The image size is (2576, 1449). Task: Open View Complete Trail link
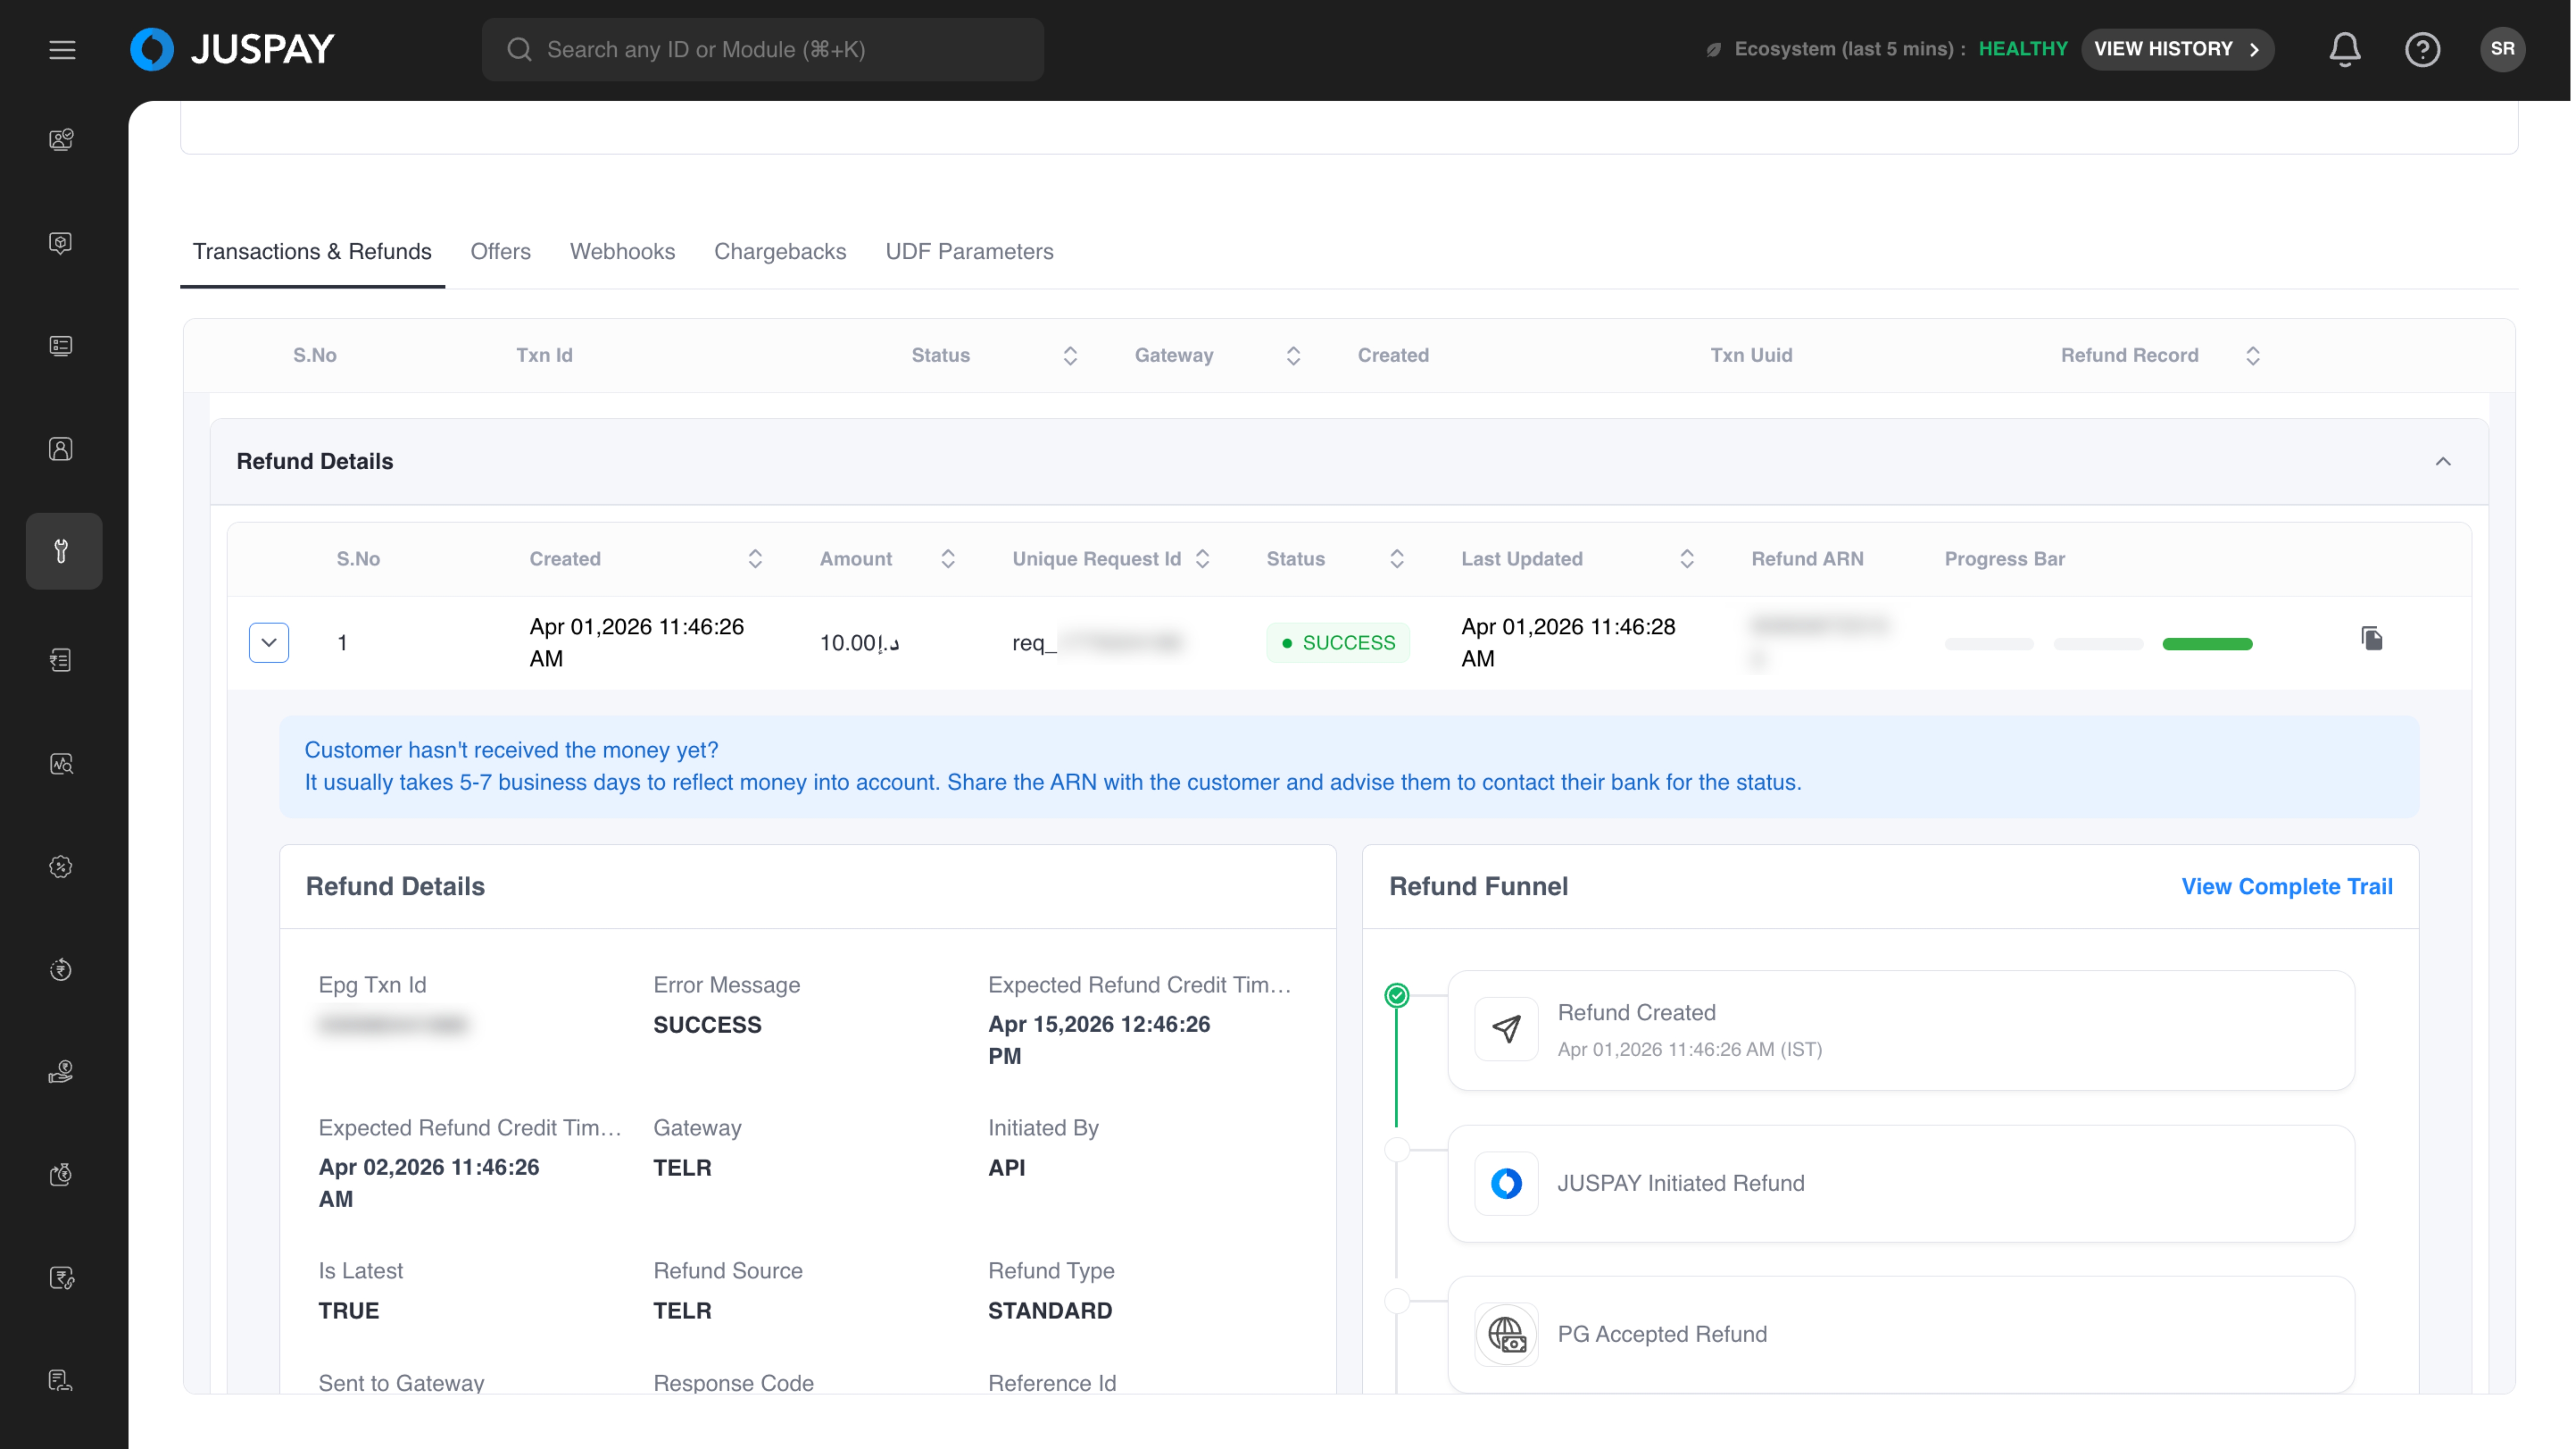click(2286, 886)
